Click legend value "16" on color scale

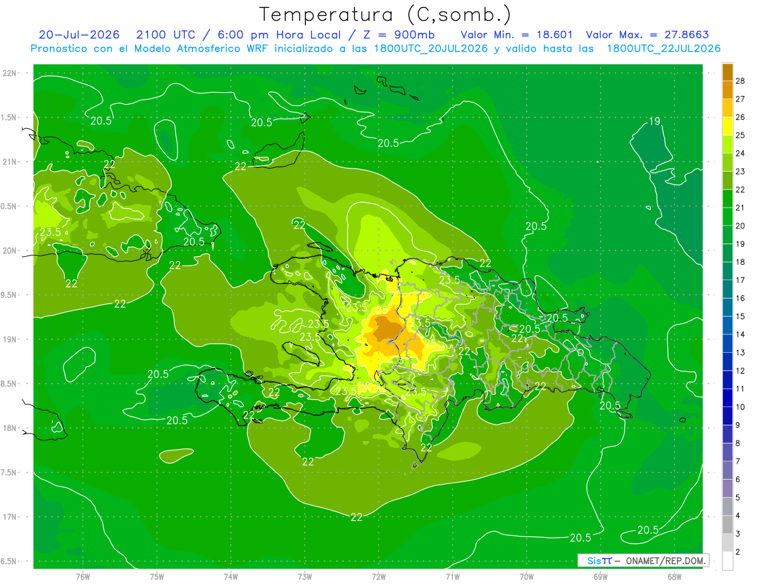[x=741, y=298]
